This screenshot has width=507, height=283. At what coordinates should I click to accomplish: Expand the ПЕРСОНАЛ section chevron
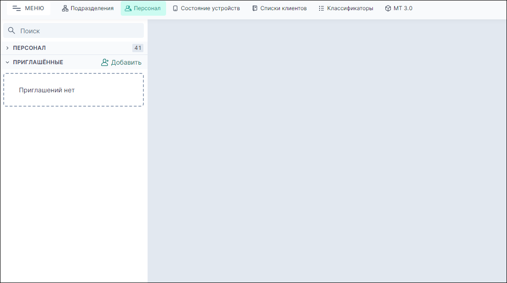tap(7, 48)
